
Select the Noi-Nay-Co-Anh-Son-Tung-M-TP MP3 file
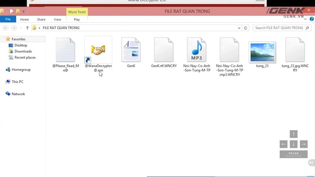pos(196,50)
